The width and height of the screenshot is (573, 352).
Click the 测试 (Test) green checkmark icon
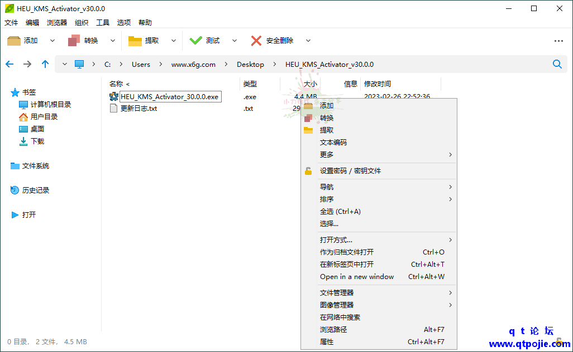click(195, 41)
